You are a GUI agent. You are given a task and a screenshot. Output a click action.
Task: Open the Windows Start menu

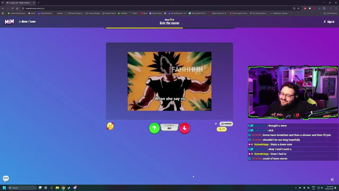(x=4, y=188)
